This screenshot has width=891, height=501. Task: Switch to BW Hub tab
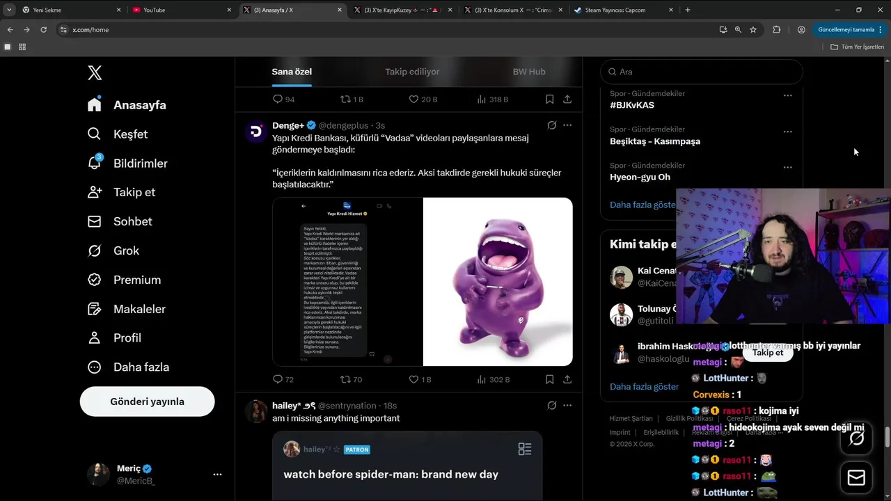(529, 72)
